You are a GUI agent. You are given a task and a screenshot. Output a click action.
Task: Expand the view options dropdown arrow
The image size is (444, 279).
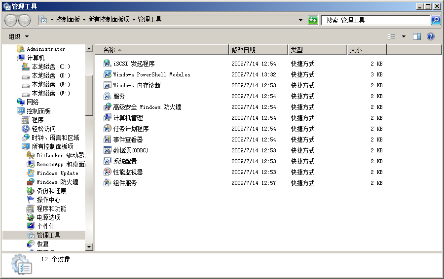(404, 36)
